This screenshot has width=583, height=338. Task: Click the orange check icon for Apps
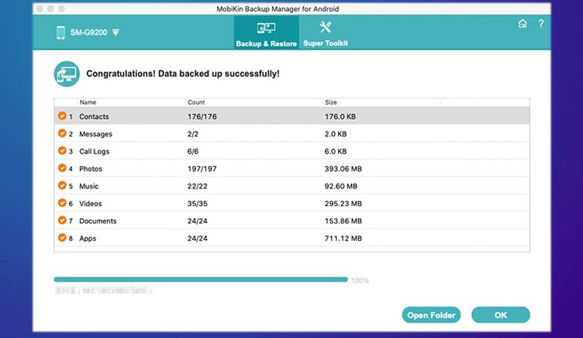click(x=62, y=237)
